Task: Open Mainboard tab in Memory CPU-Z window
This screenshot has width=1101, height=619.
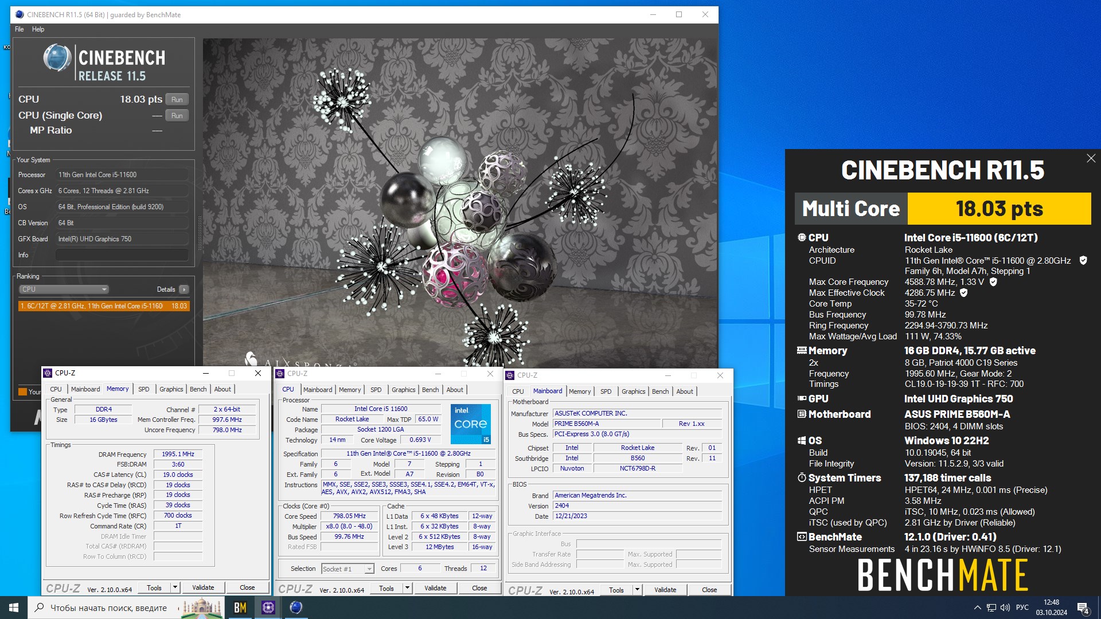Action: point(85,389)
